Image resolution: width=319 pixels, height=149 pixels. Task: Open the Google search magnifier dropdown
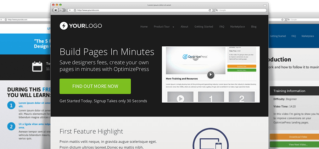[217, 10]
